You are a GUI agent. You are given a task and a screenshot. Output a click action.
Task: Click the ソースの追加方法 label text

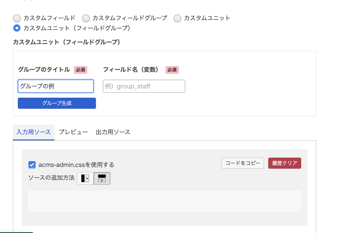pos(51,178)
